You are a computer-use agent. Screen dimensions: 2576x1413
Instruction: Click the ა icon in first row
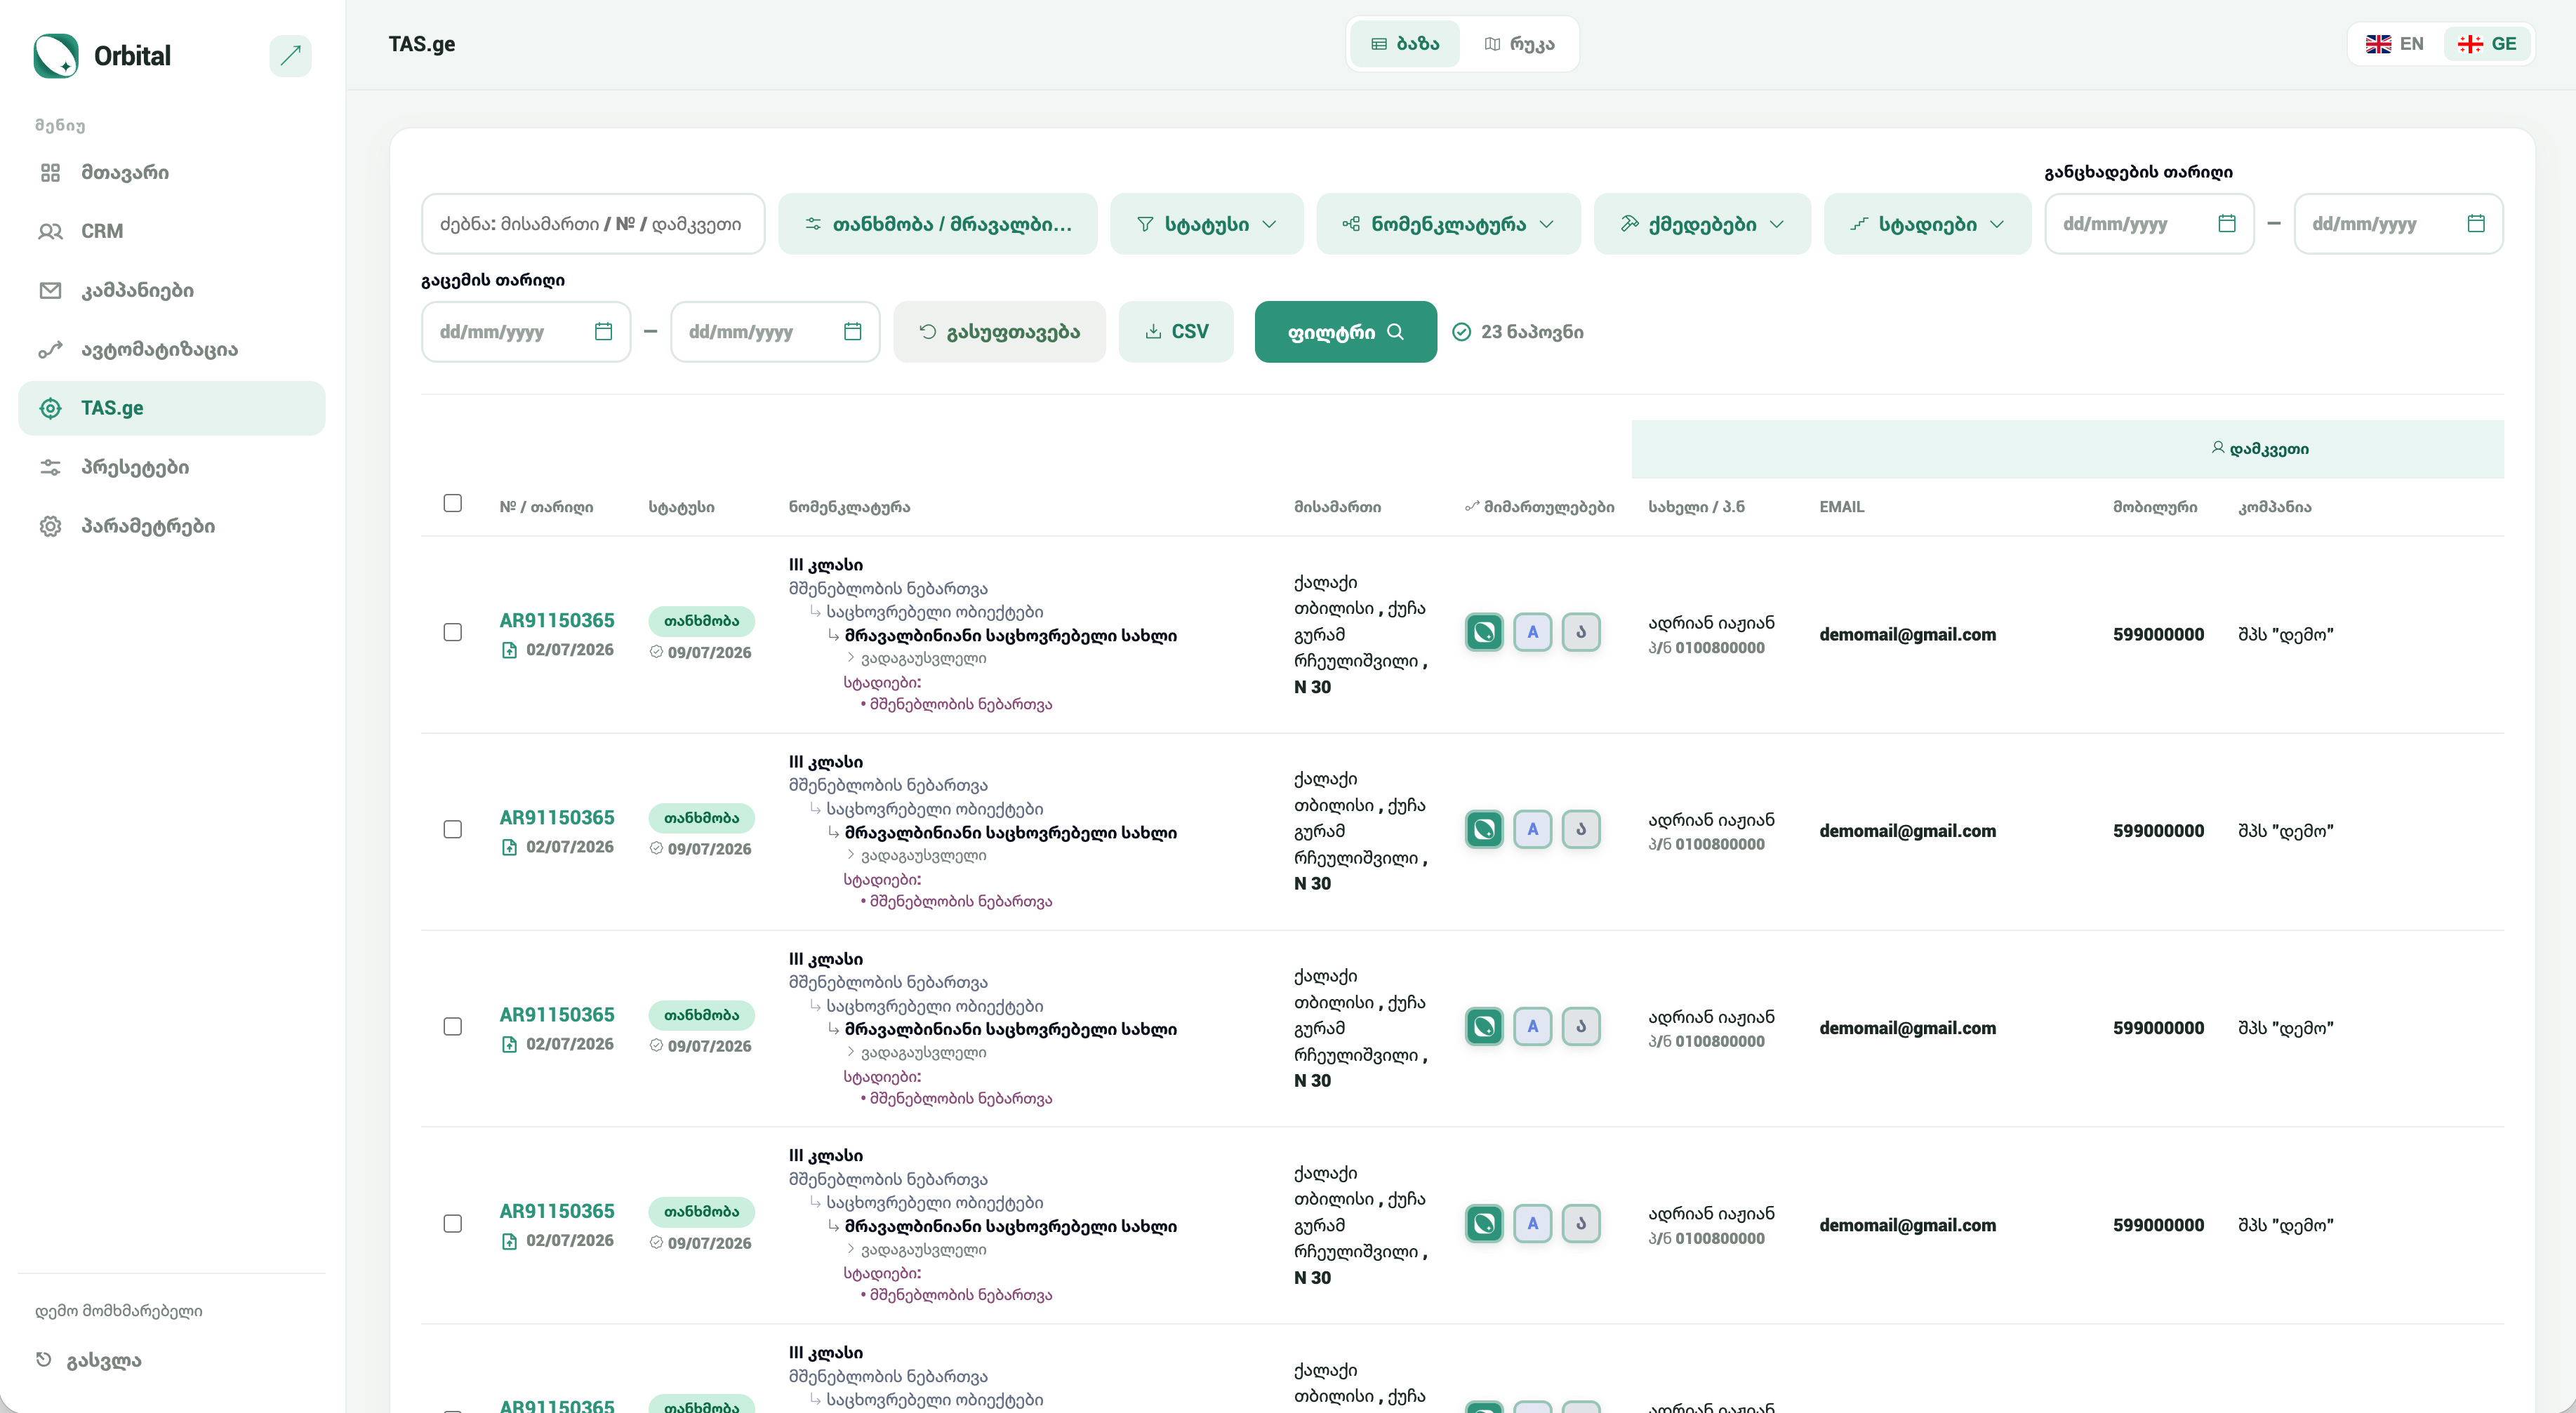point(1581,631)
